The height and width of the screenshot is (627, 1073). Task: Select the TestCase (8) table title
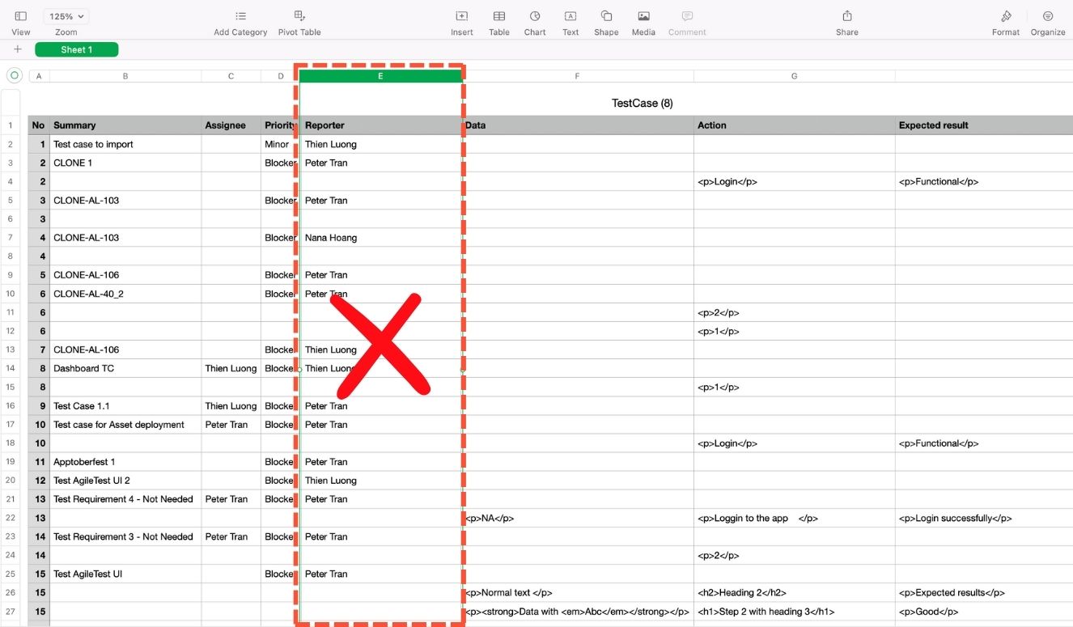(x=642, y=103)
